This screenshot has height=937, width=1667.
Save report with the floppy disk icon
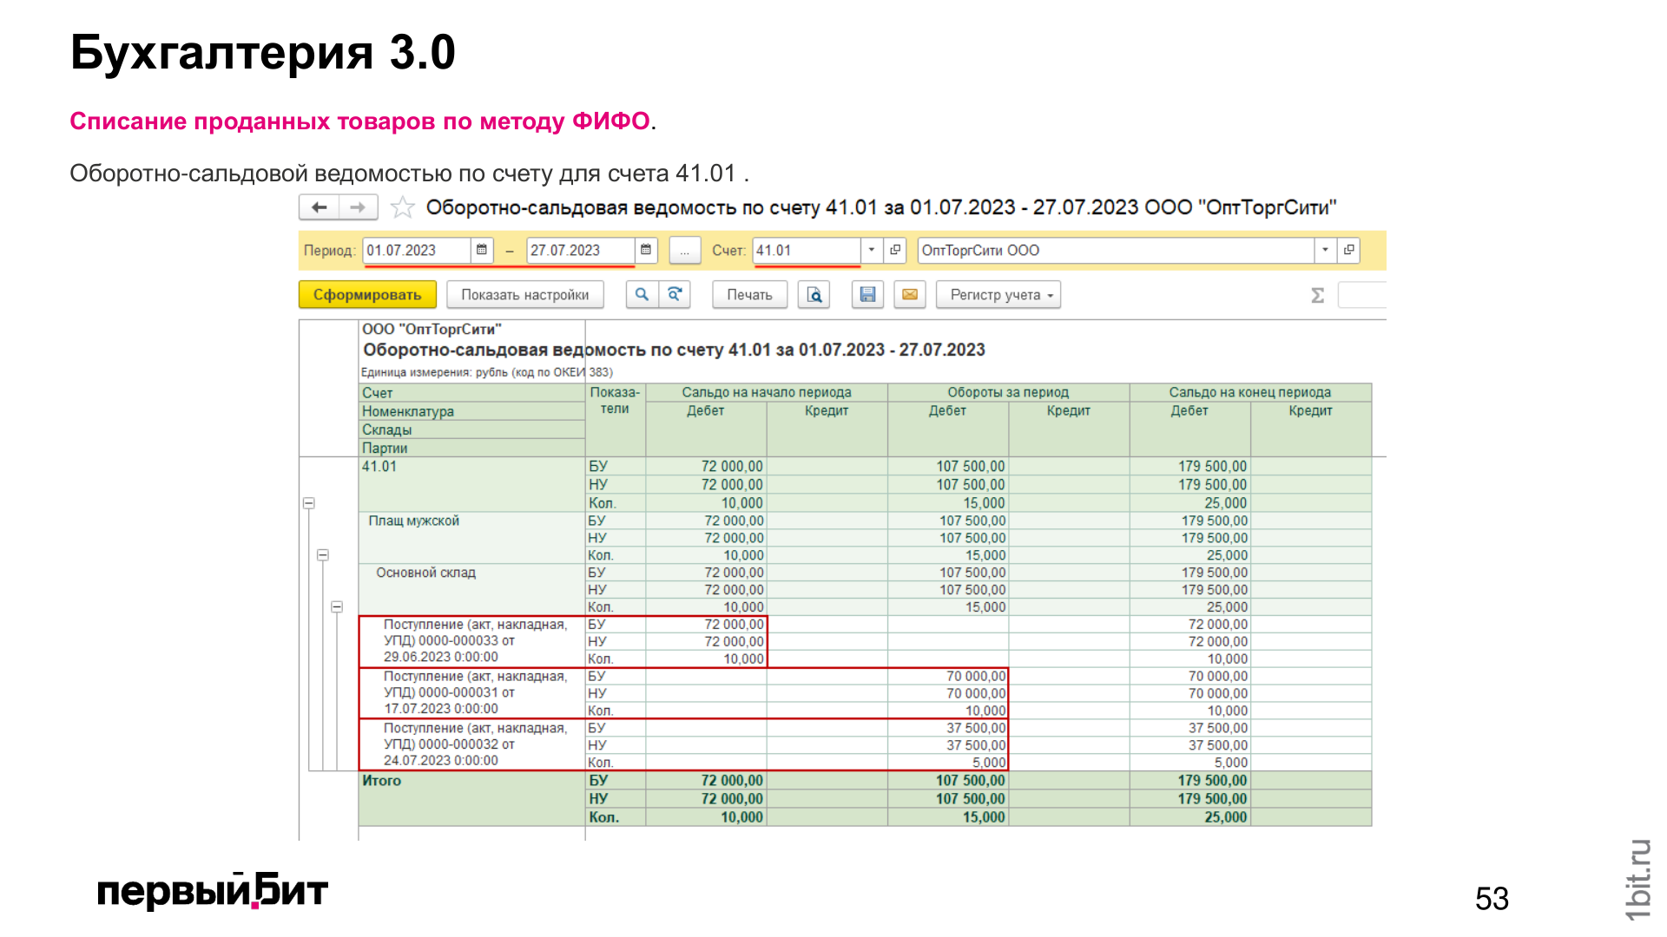click(x=867, y=295)
